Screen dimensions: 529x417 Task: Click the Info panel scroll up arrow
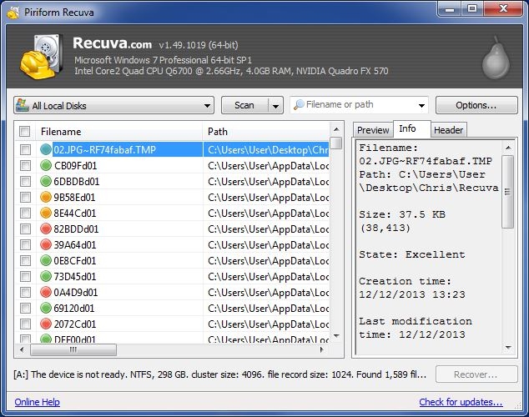point(508,148)
